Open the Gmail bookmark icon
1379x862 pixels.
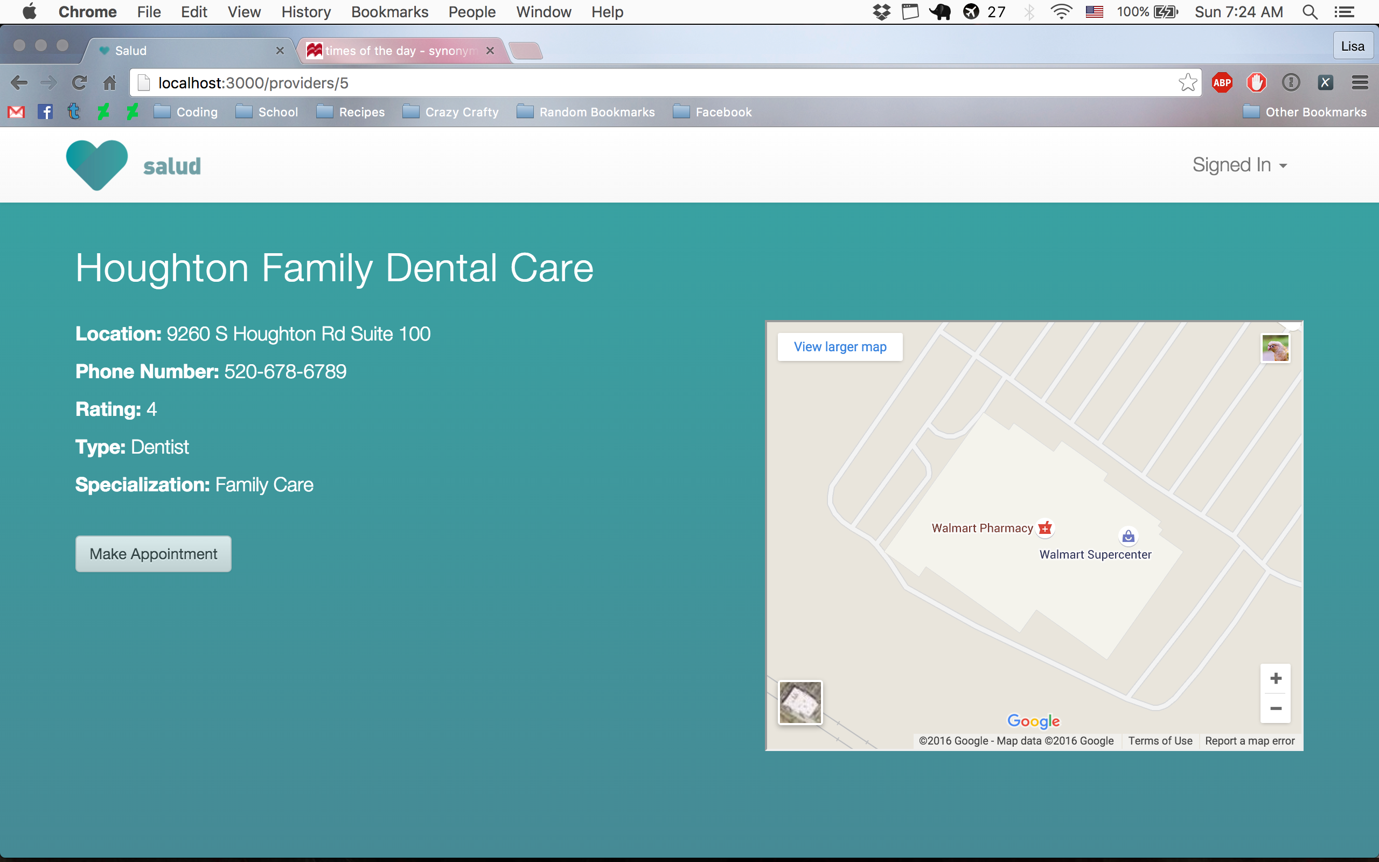point(16,112)
